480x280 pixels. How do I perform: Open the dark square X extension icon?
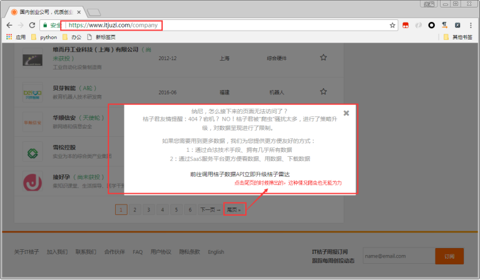(x=457, y=26)
